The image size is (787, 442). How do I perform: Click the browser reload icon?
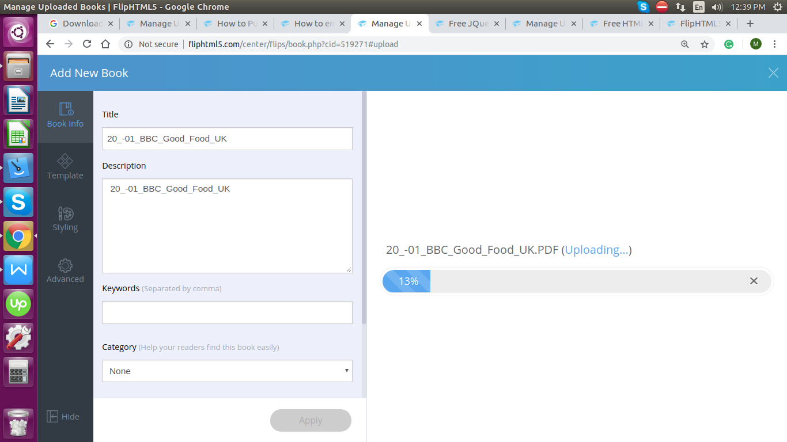click(x=87, y=44)
